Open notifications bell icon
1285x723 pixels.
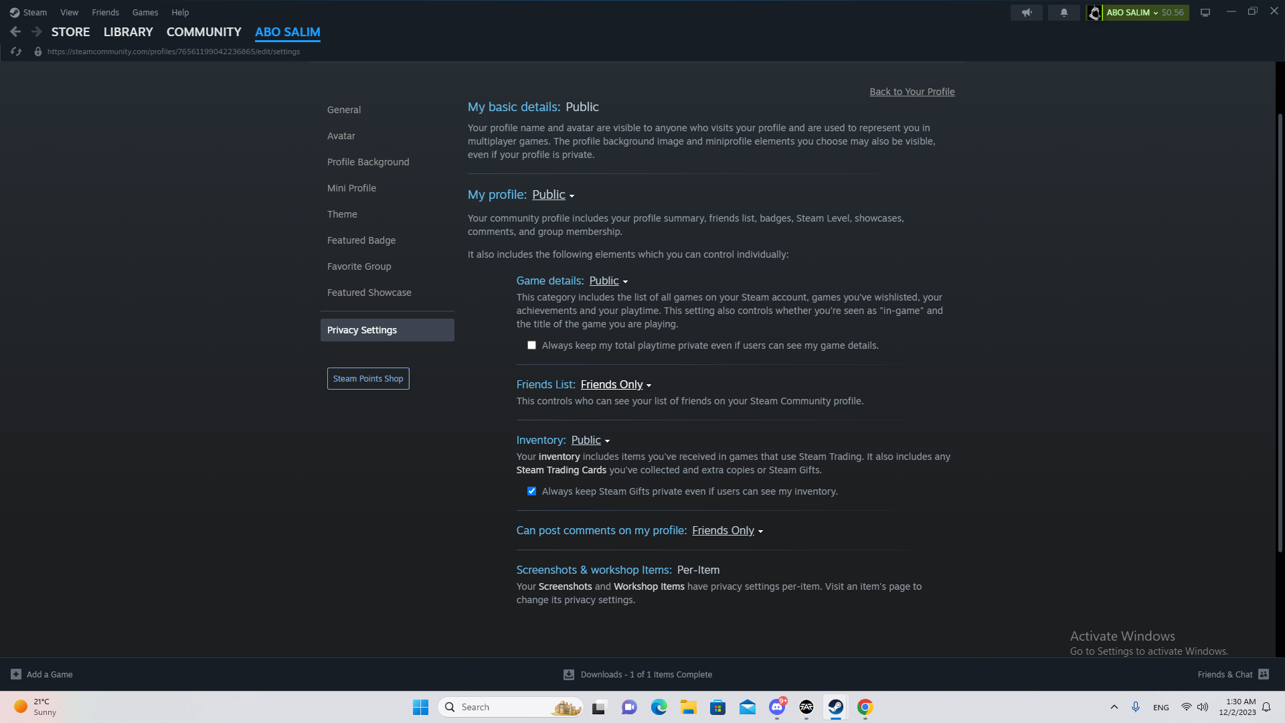coord(1063,13)
